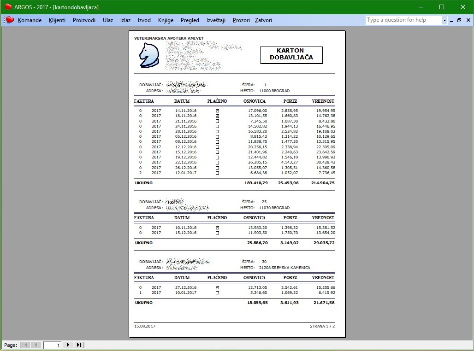Screen dimensions: 474x351
Task: Click the red heart toolbar icon
Action: pos(10,20)
